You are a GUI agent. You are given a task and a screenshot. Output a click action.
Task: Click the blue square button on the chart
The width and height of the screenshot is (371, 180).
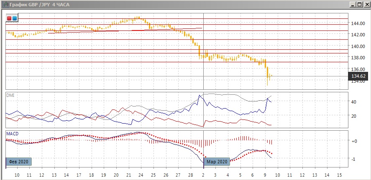[x=15, y=18]
